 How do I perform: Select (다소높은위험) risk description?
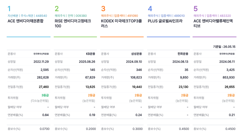click(40, 101)
